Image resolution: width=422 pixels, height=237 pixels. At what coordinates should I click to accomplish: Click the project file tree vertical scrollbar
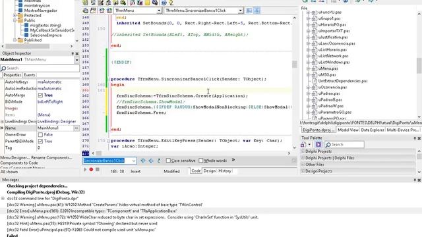point(419,66)
